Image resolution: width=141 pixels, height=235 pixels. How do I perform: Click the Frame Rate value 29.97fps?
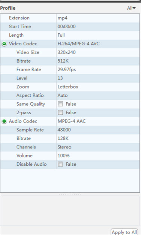click(67, 70)
